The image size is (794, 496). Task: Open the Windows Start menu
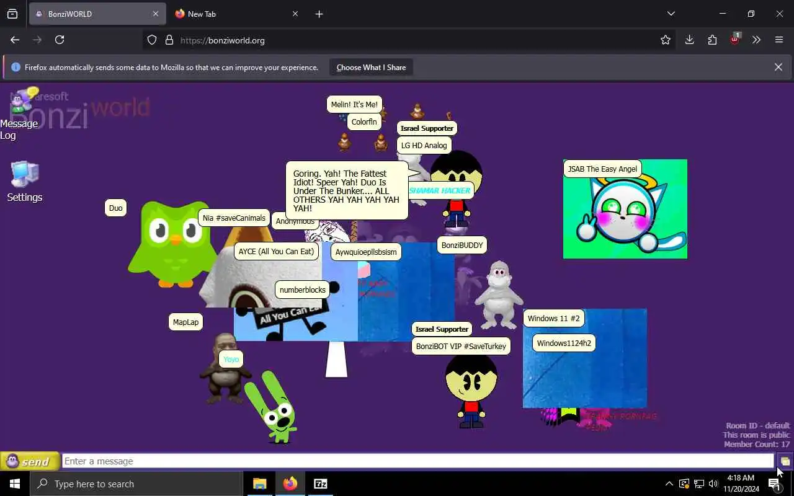[x=15, y=484]
